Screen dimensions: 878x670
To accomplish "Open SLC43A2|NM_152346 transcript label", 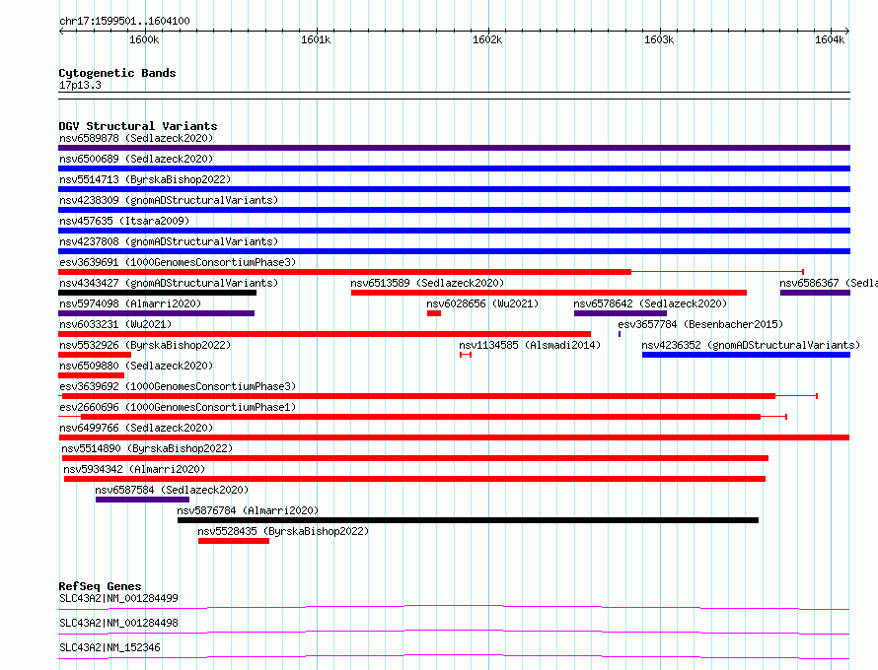I will coord(110,647).
